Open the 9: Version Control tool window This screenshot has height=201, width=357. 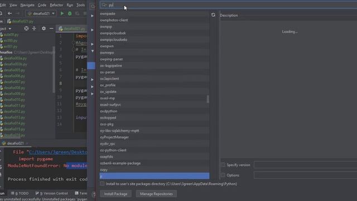52,193
